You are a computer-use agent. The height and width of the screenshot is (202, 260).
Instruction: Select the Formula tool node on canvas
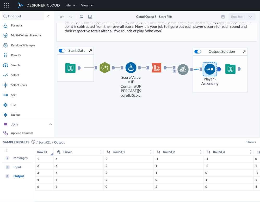click(131, 68)
